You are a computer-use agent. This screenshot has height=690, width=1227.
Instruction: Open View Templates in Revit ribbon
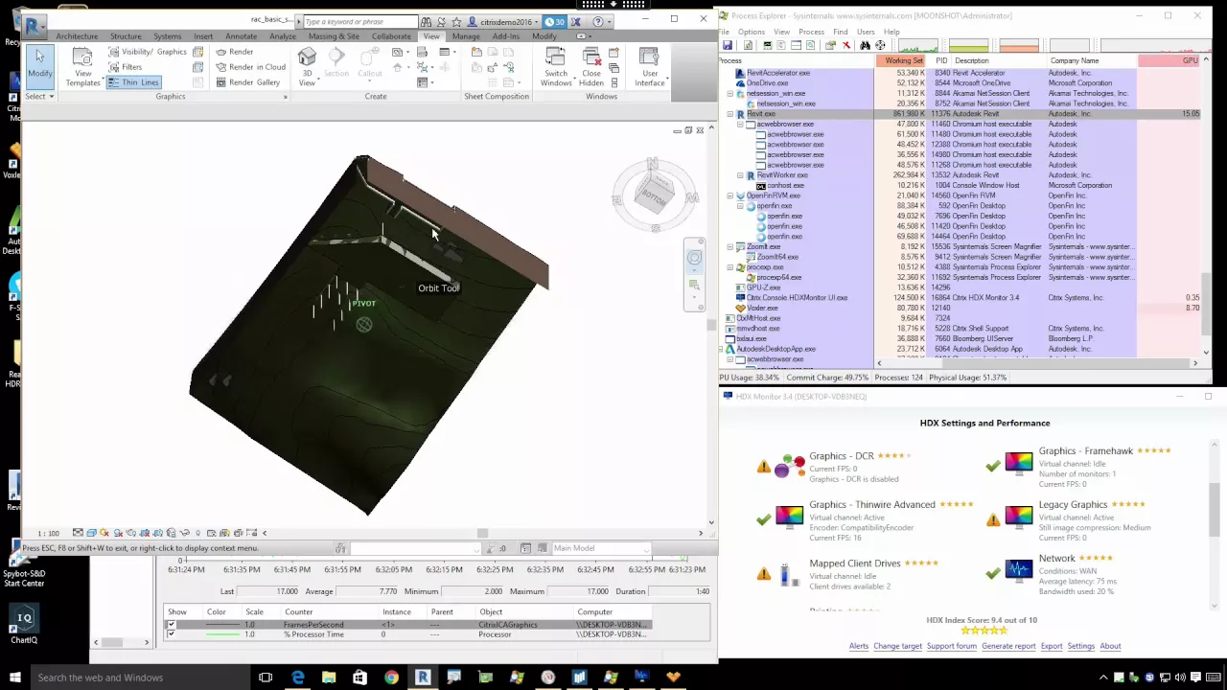[x=82, y=67]
